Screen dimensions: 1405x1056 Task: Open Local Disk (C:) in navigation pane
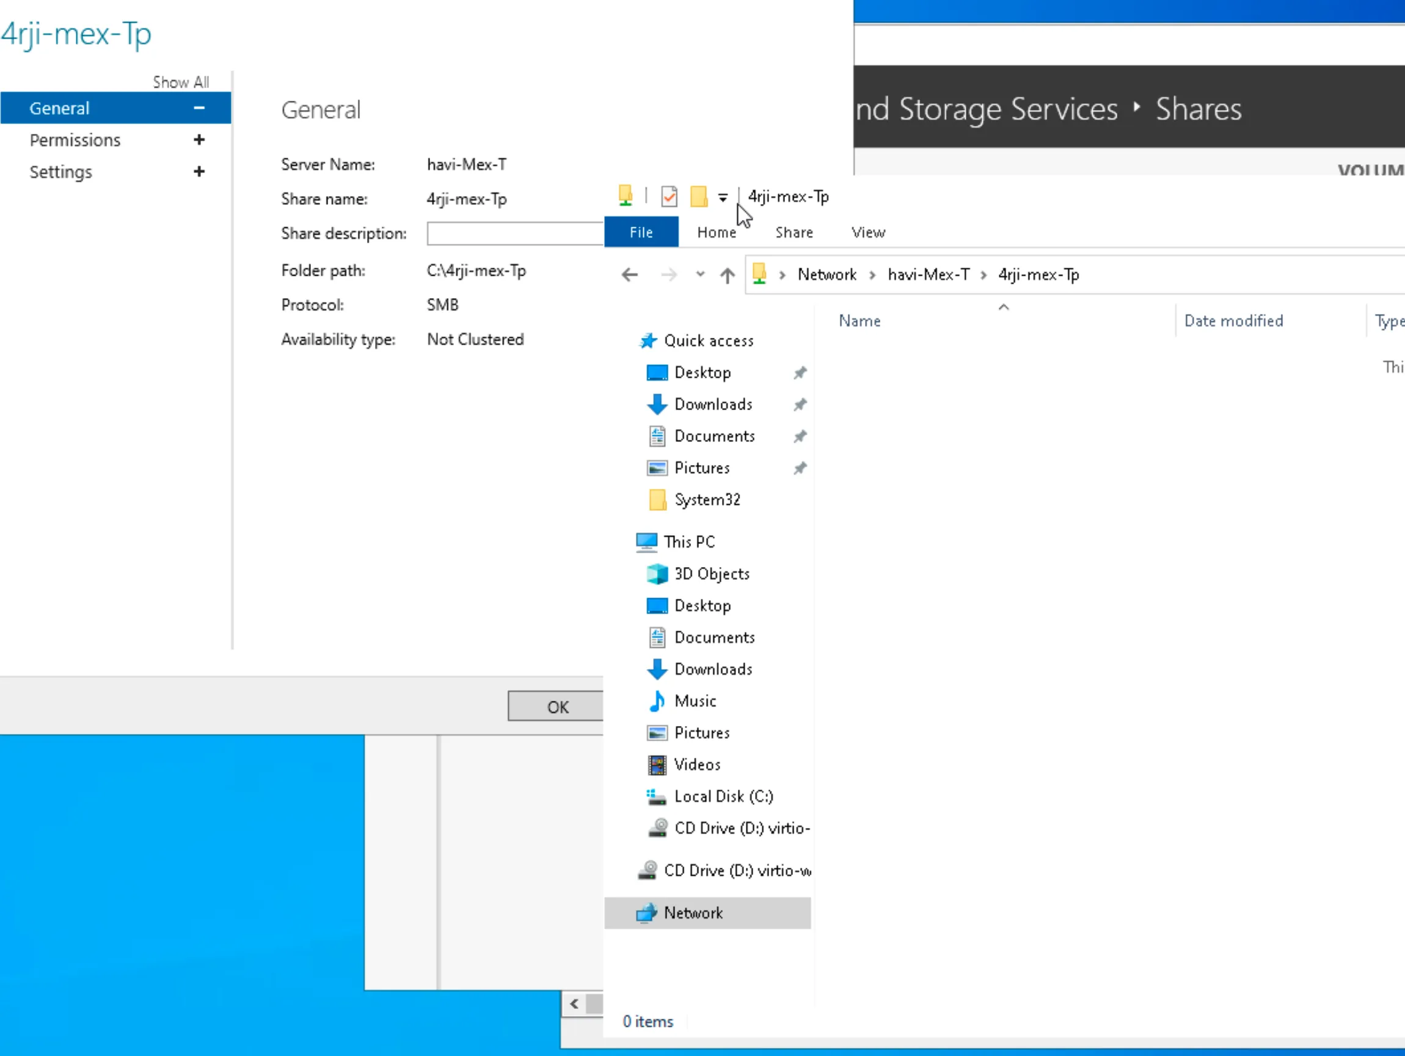point(723,796)
